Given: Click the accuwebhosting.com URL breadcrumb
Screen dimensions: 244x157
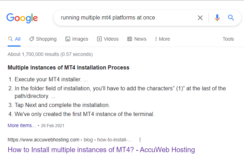Looking at the screenshot, I should coord(70,140).
